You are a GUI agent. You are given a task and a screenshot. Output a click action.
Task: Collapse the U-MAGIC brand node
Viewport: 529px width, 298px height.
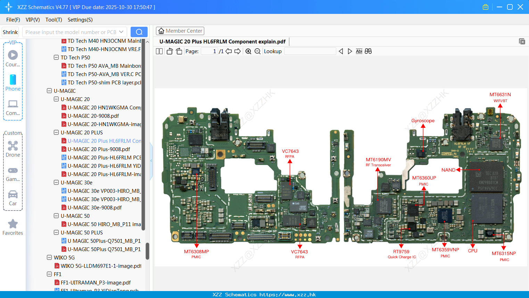49,91
